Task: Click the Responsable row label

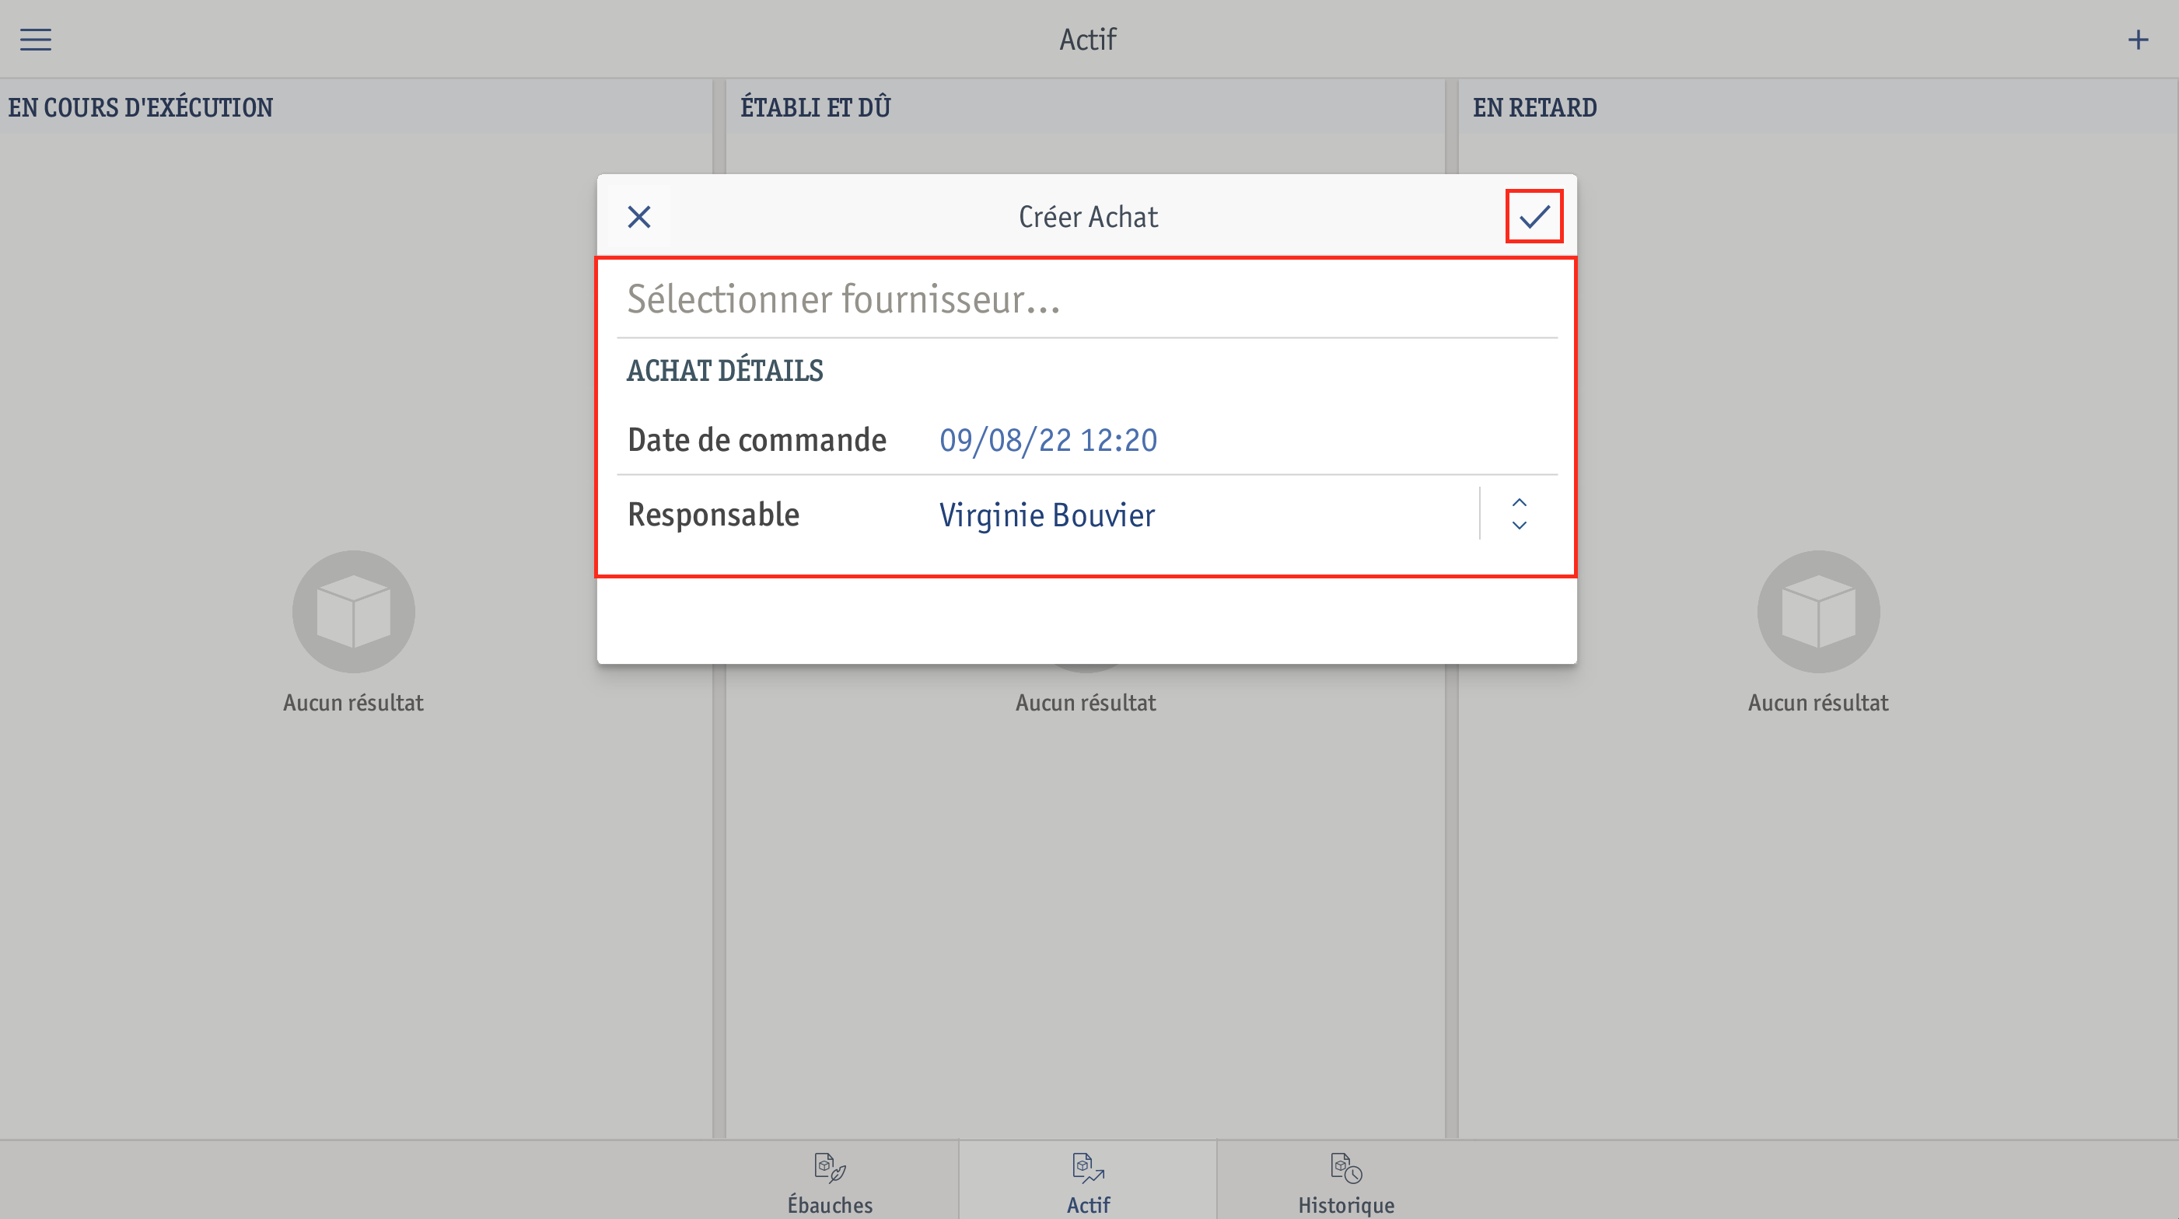Action: [713, 515]
